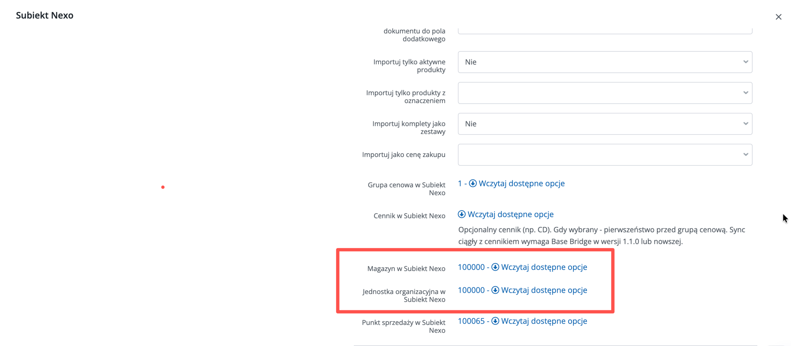This screenshot has height=346, width=791.
Task: Click the 'Importuj tylko aktywne produkty' label
Action: 409,66
